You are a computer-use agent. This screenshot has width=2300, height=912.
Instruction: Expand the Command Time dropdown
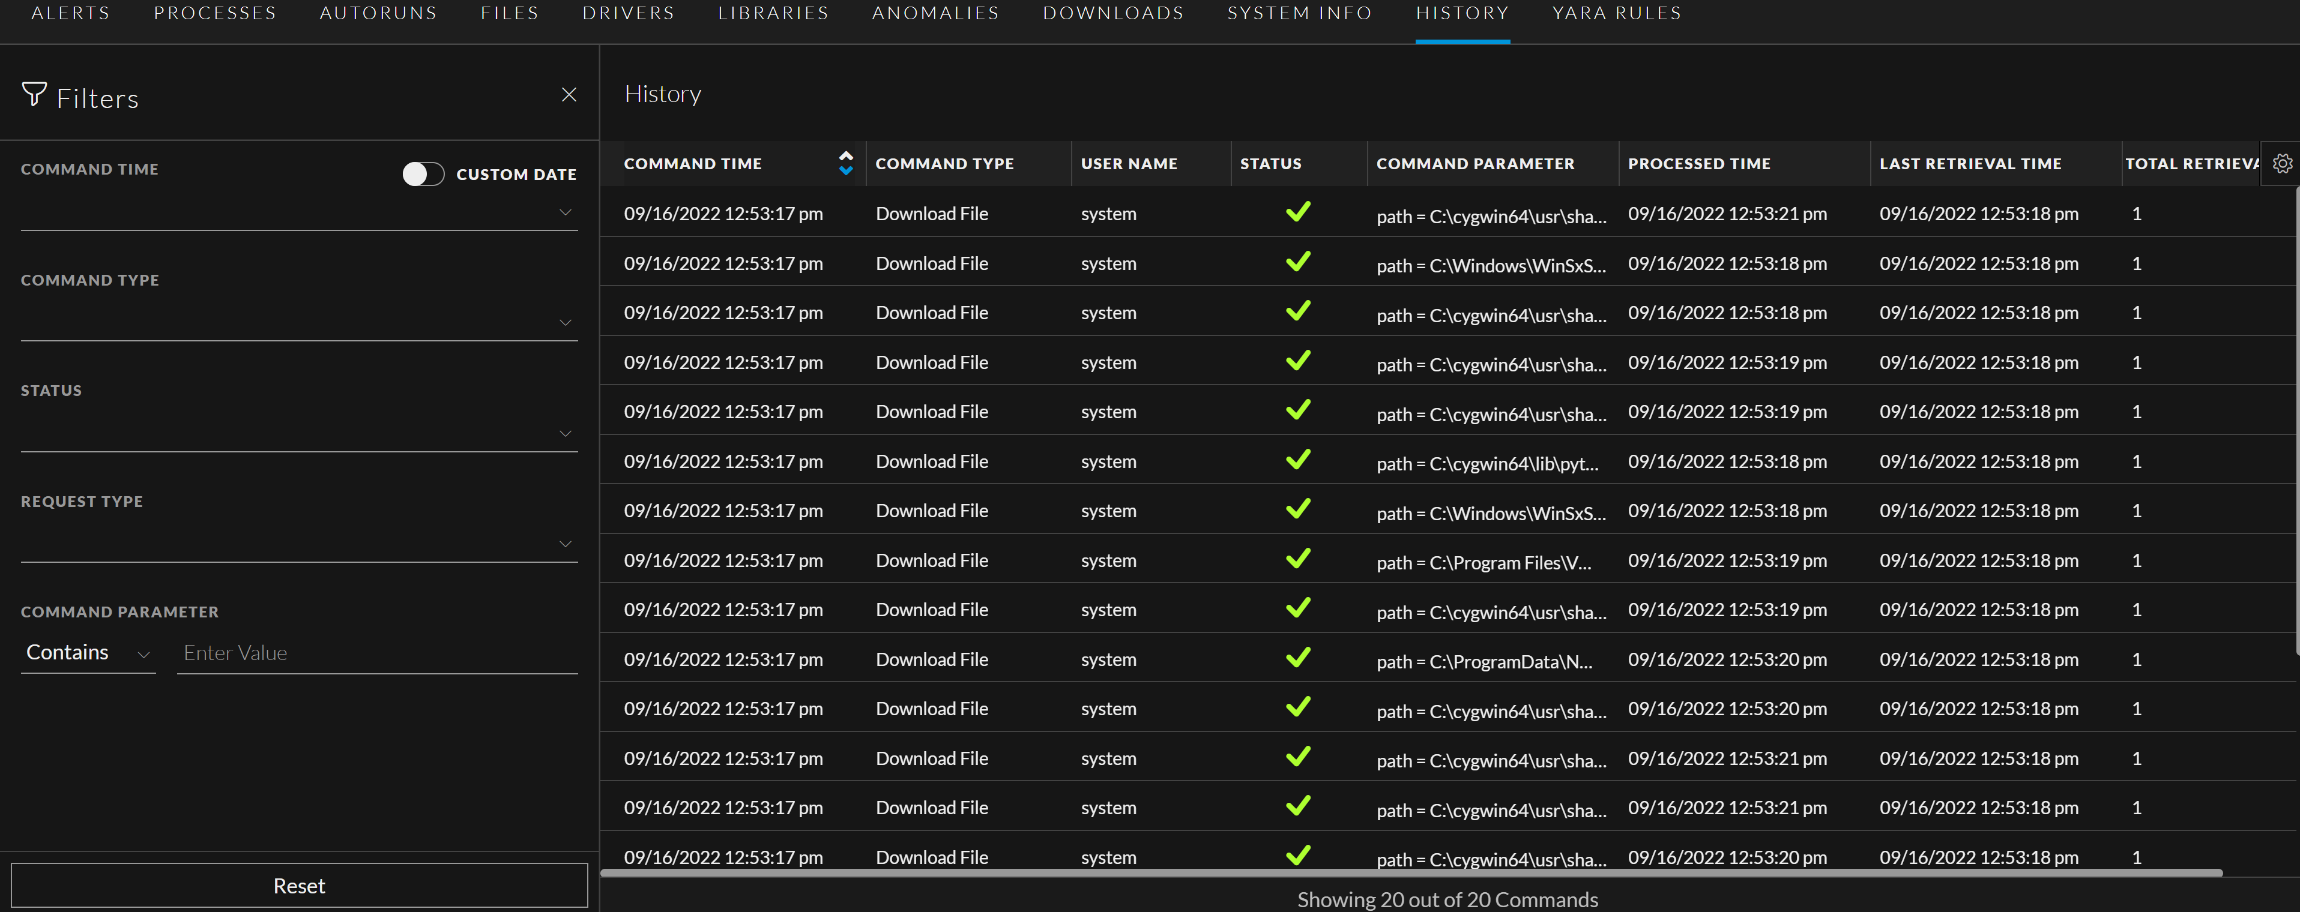pos(565,212)
